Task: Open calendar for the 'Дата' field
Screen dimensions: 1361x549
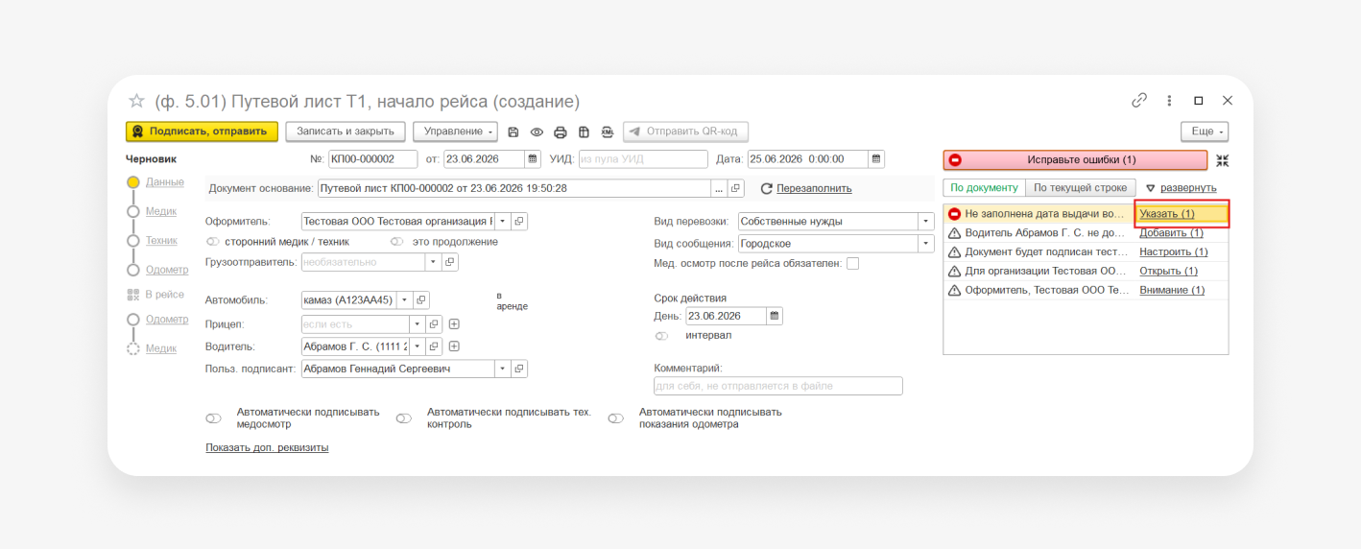Action: tap(876, 159)
